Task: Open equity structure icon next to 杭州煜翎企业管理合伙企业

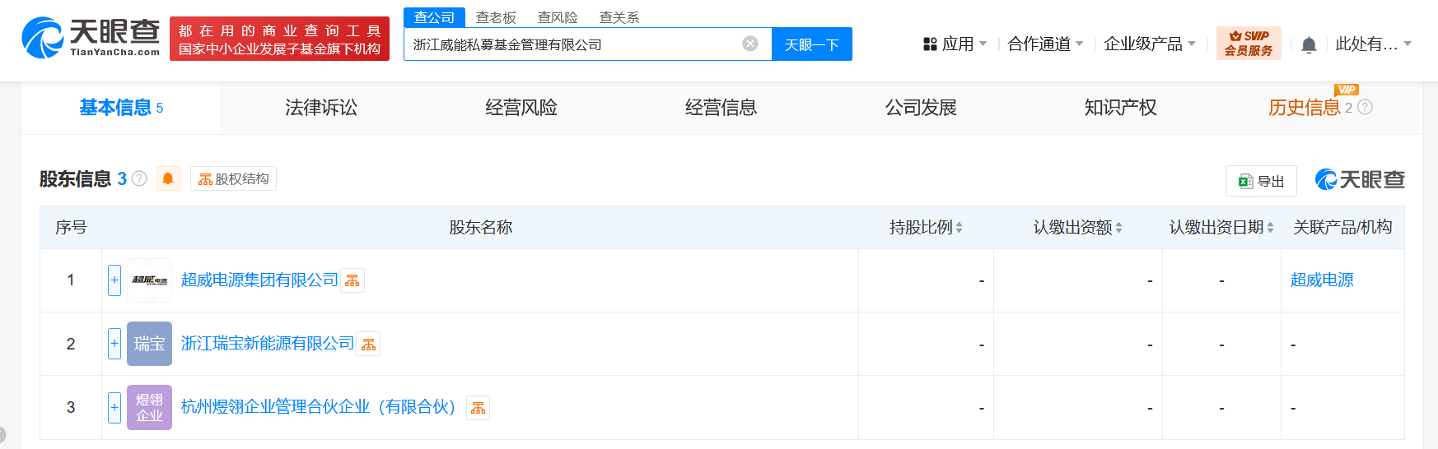Action: coord(478,408)
